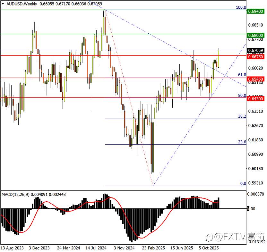Select the 0.60150 price axis value
Viewport: 267px width, 252px height.
tap(255, 168)
